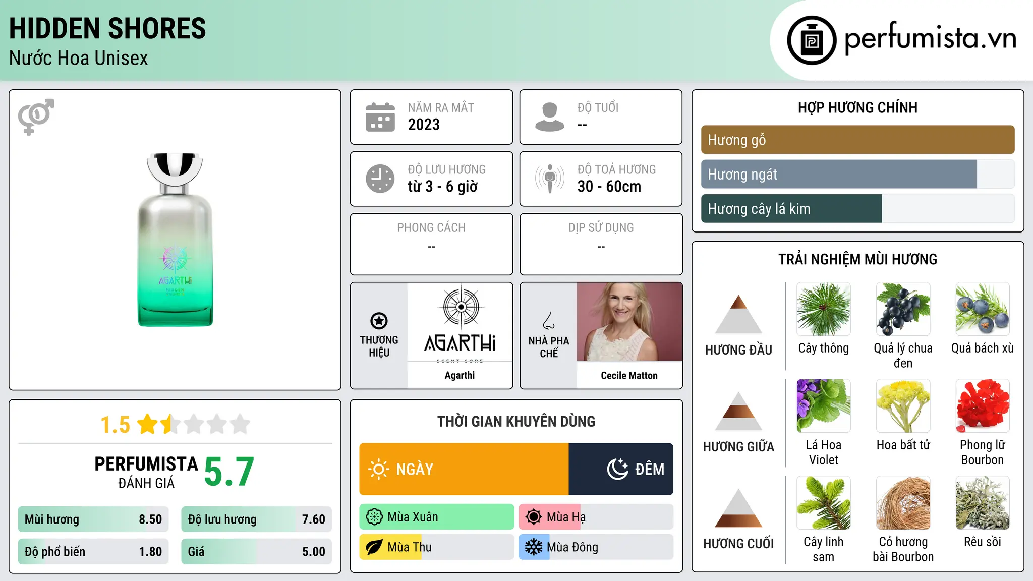Click the perfumista.vn perfume bottle logo icon

812,40
